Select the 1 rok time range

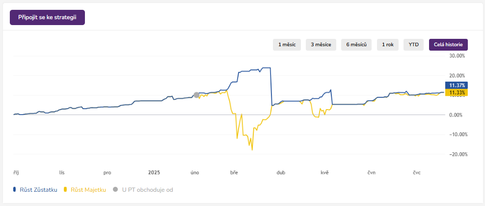(388, 45)
